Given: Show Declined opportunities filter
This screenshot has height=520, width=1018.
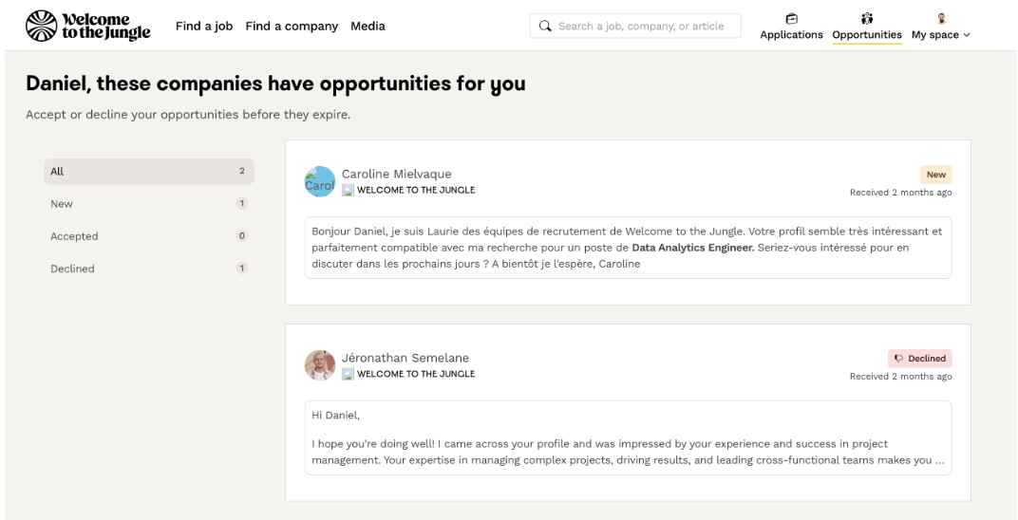Looking at the screenshot, I should click(x=148, y=269).
